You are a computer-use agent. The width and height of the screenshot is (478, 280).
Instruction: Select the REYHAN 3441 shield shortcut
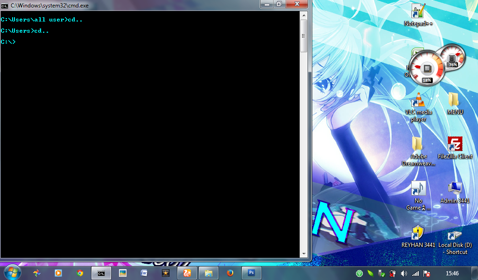[x=418, y=237]
